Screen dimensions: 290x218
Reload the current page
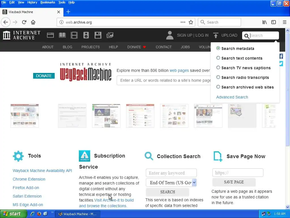tap(24, 22)
